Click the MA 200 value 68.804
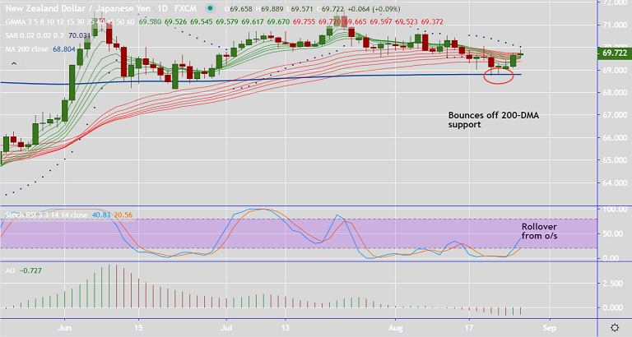 64,49
